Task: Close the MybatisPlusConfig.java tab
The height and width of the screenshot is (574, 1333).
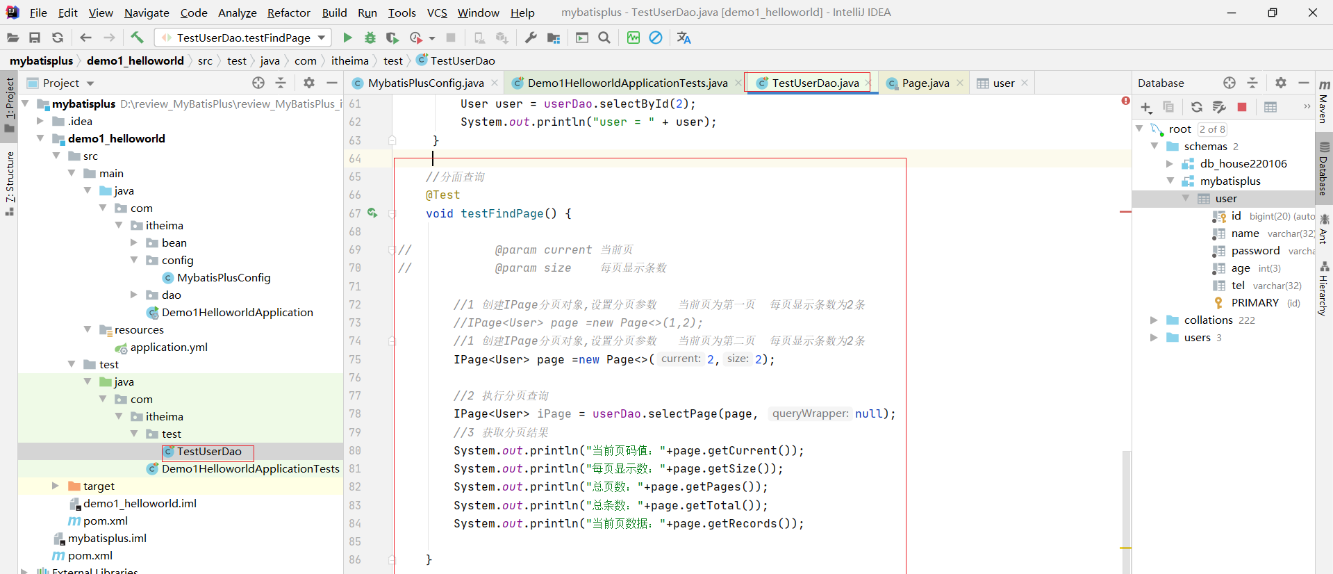Action: [x=495, y=83]
